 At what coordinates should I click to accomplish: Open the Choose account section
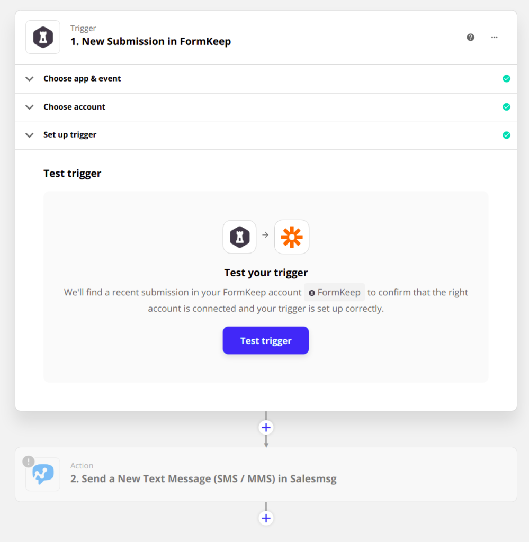pos(75,107)
